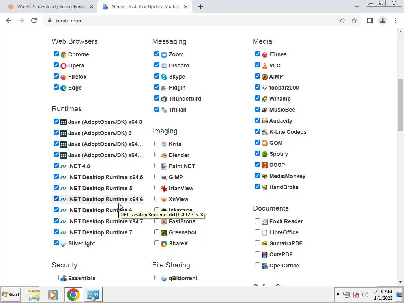Open the Chrome profile avatar

click(x=383, y=21)
